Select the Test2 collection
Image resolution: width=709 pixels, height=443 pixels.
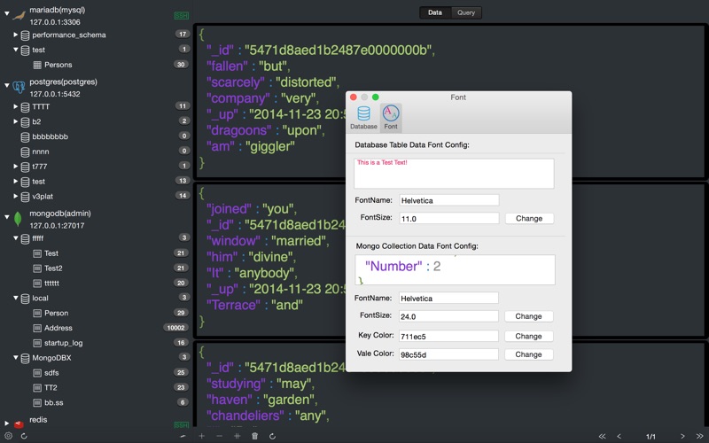point(53,268)
